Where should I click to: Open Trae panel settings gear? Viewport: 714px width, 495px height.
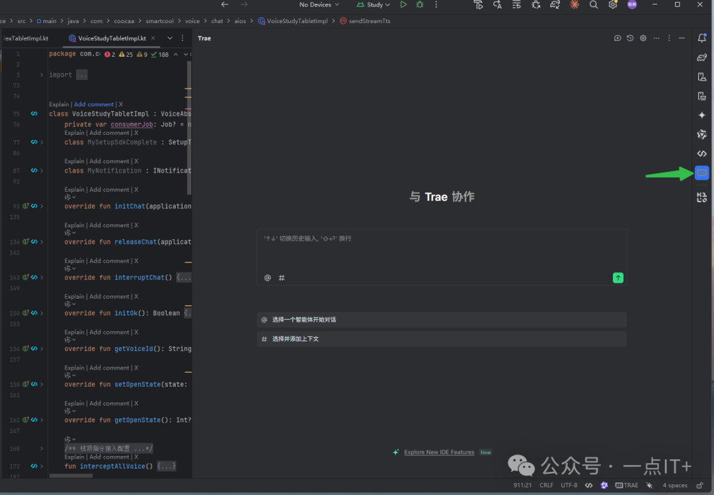pos(643,38)
